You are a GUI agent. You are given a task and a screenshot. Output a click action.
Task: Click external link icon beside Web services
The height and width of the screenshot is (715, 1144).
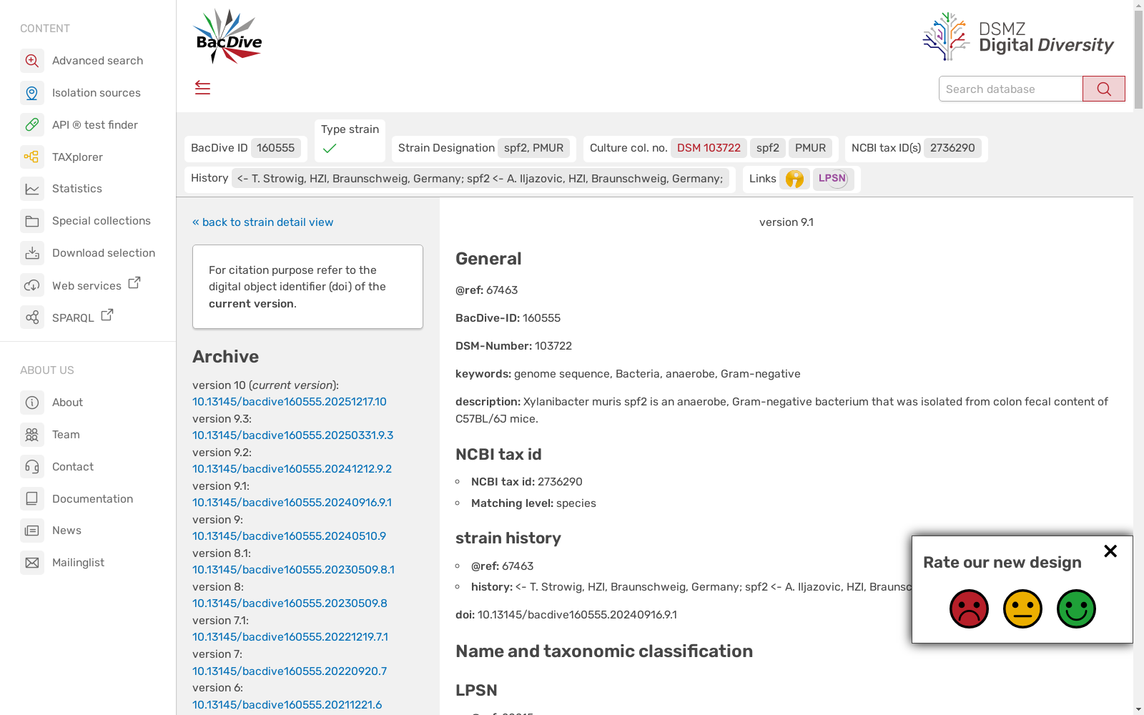[x=134, y=283]
